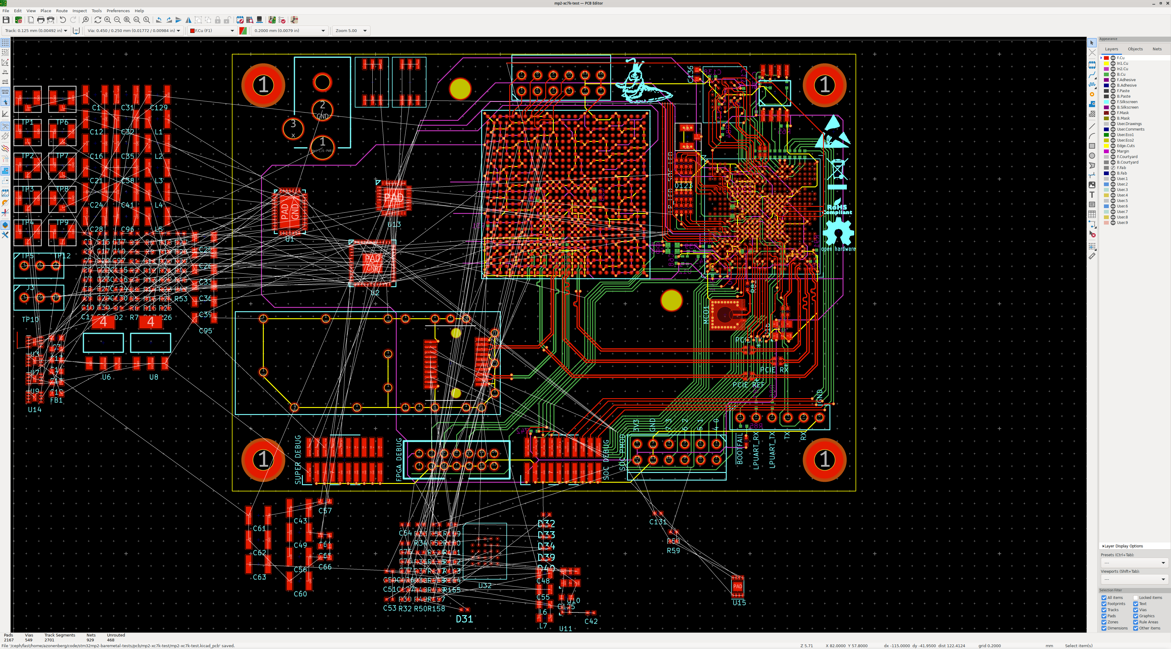Uncheck the Footprints selection filter
1171x649 pixels.
1104,604
